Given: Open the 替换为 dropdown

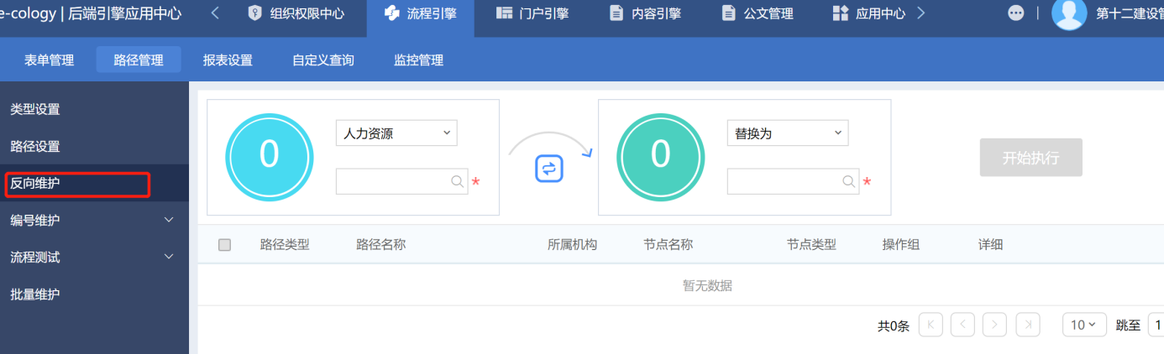Looking at the screenshot, I should 787,133.
